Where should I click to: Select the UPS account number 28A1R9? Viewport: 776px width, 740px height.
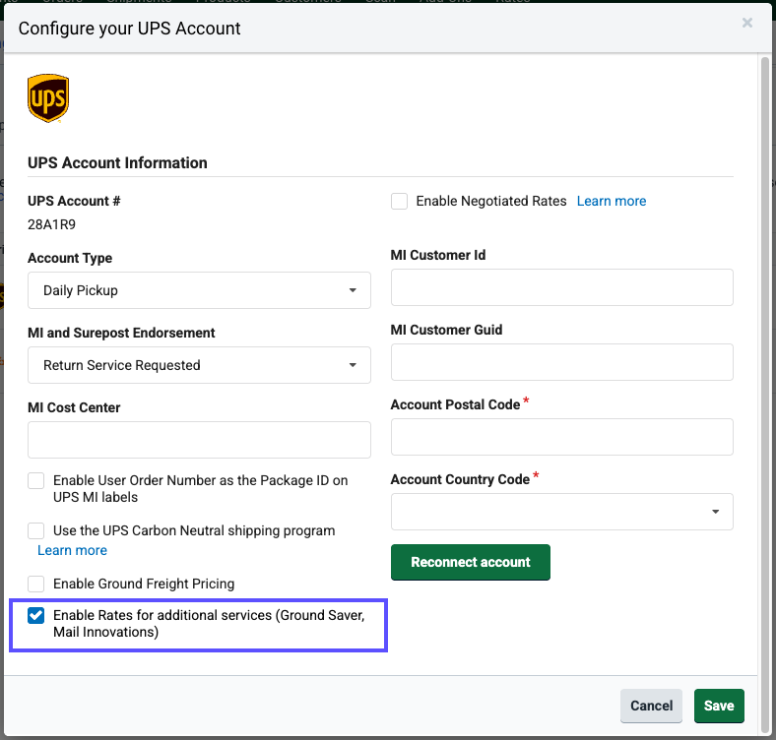(x=51, y=224)
